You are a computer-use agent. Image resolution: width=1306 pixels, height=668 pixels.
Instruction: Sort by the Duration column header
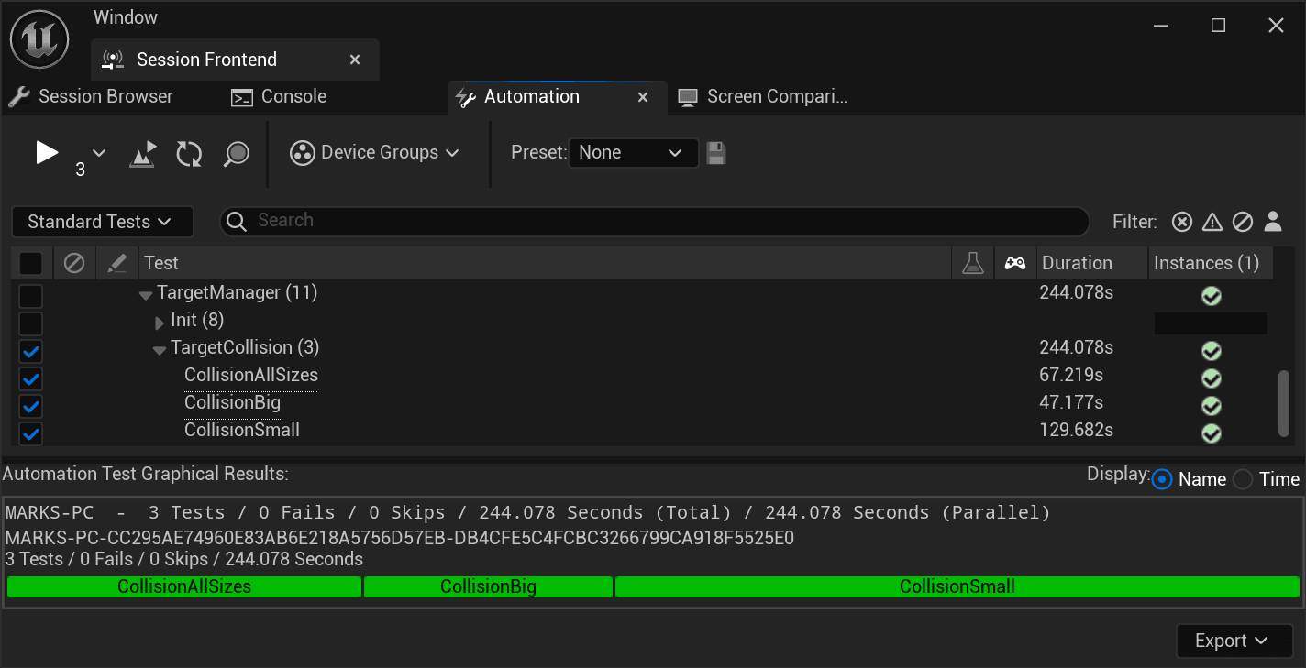tap(1091, 263)
